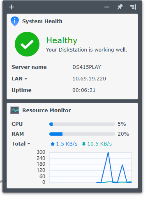Pin the widget panel

coord(120,7)
